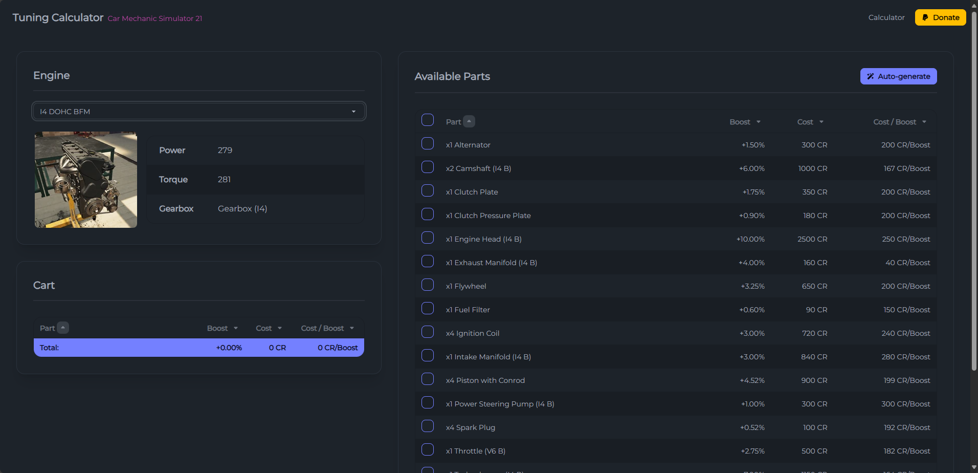Click the magic wand Auto-generate icon
Screen dimensions: 978x473
tap(870, 76)
